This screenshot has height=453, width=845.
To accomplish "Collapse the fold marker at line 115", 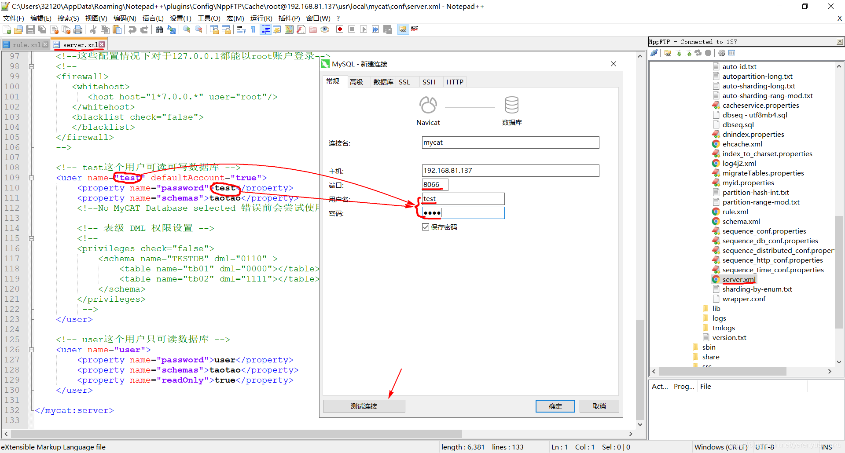I will tap(32, 239).
